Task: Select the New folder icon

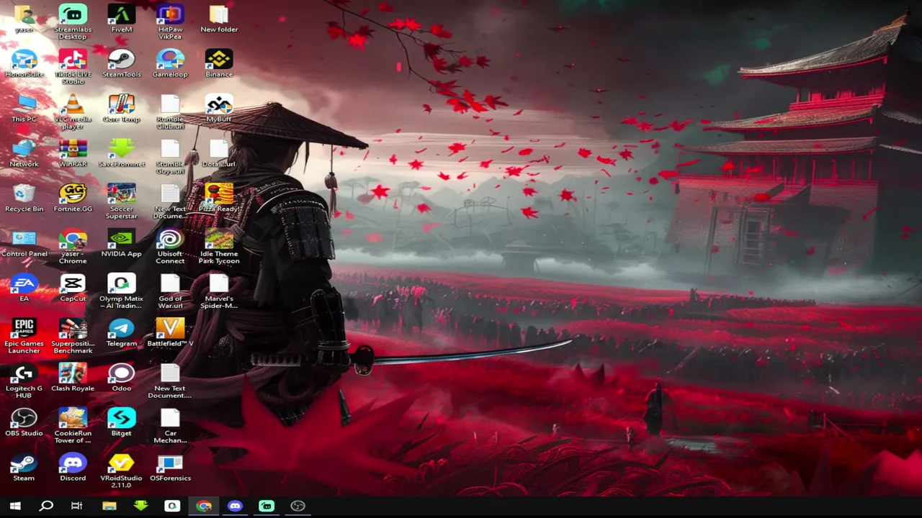Action: pos(219,19)
